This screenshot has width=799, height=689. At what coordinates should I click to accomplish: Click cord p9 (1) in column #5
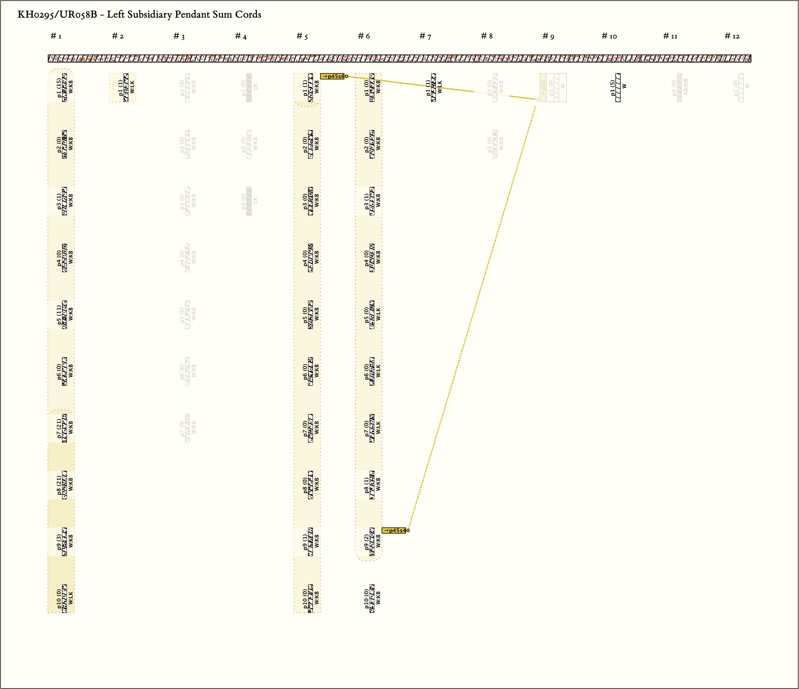pos(311,542)
